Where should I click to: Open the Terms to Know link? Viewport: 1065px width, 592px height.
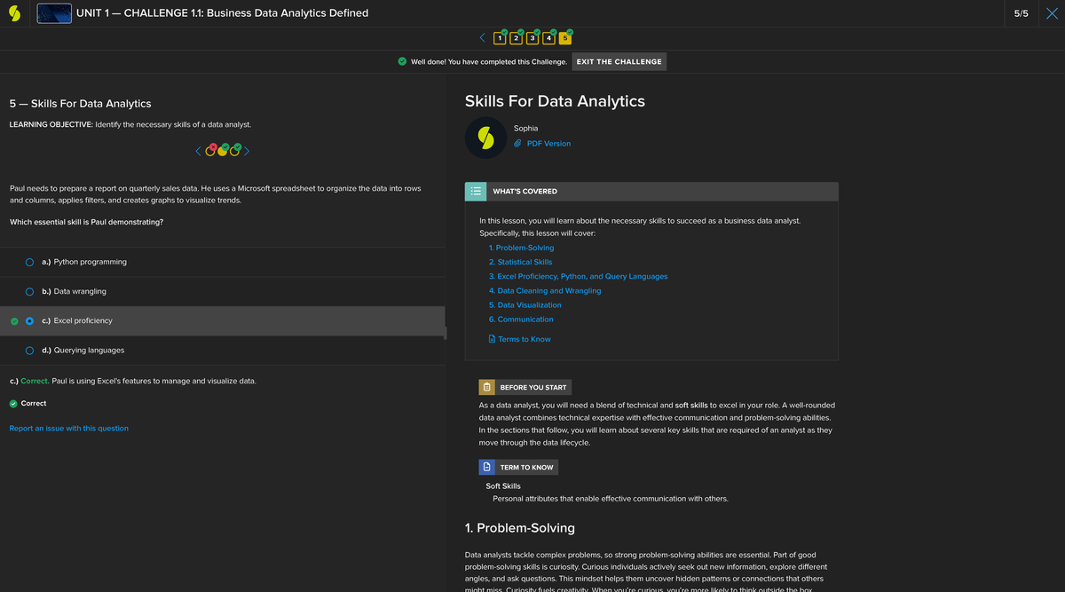coord(524,339)
